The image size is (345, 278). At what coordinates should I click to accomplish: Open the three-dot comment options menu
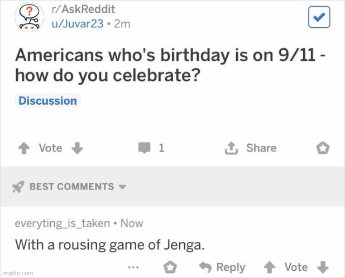click(x=133, y=267)
